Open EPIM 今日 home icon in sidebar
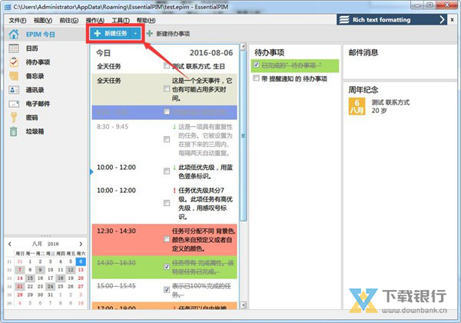461x323 pixels. pyautogui.click(x=14, y=35)
